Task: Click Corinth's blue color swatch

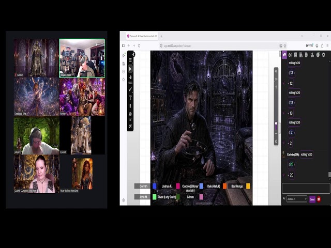Action: pyautogui.click(x=155, y=186)
